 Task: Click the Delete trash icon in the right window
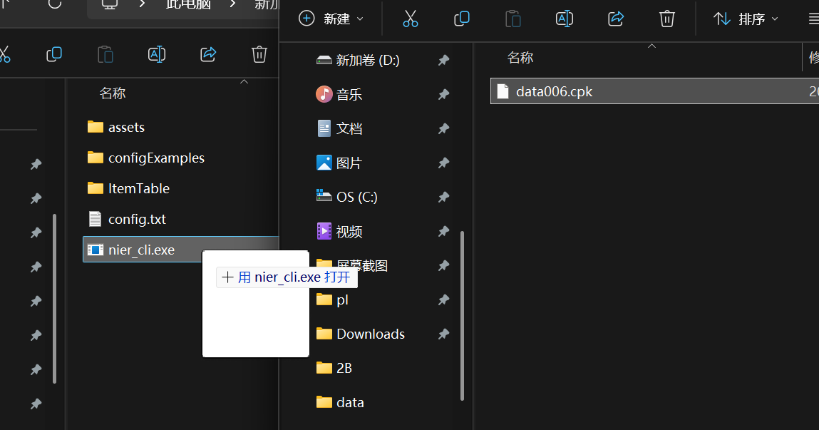(x=667, y=19)
